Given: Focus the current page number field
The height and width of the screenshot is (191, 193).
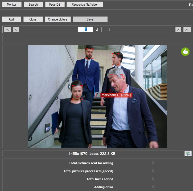Looking at the screenshot, I should (85, 29).
